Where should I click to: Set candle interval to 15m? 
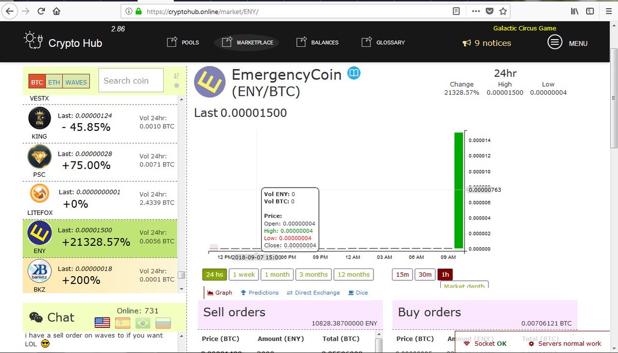pos(403,275)
